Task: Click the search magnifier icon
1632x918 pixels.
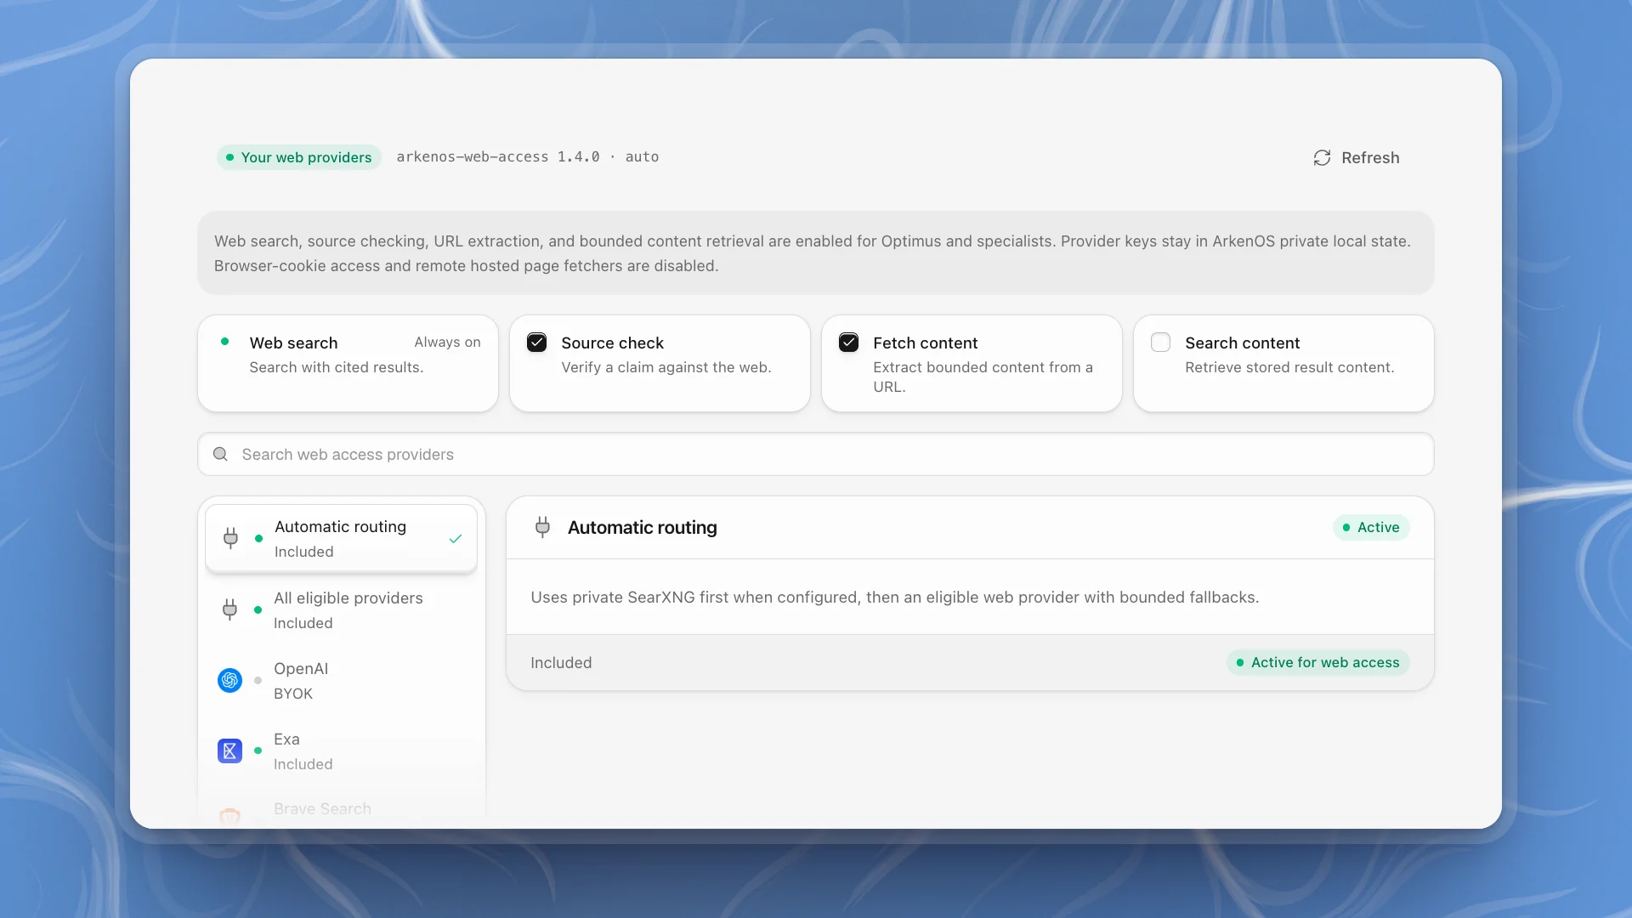Action: tap(220, 454)
